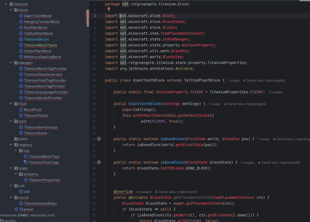This screenshot has width=310, height=222.
Task: Show 2 usages of isBoneBlock BlockState
Action: pos(247,163)
